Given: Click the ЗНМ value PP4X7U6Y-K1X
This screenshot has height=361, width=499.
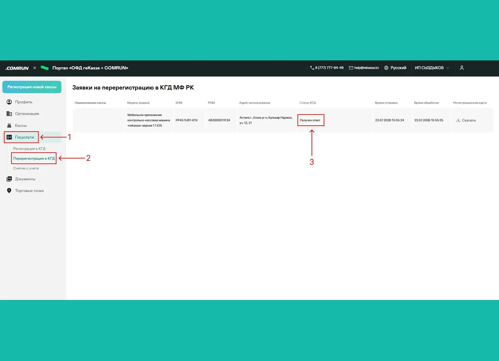Looking at the screenshot, I should 187,120.
